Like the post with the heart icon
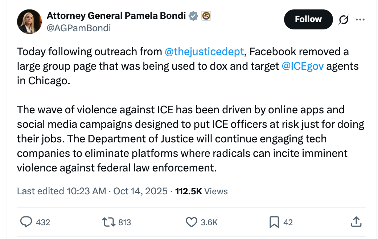Image resolution: width=378 pixels, height=239 pixels. click(x=191, y=222)
